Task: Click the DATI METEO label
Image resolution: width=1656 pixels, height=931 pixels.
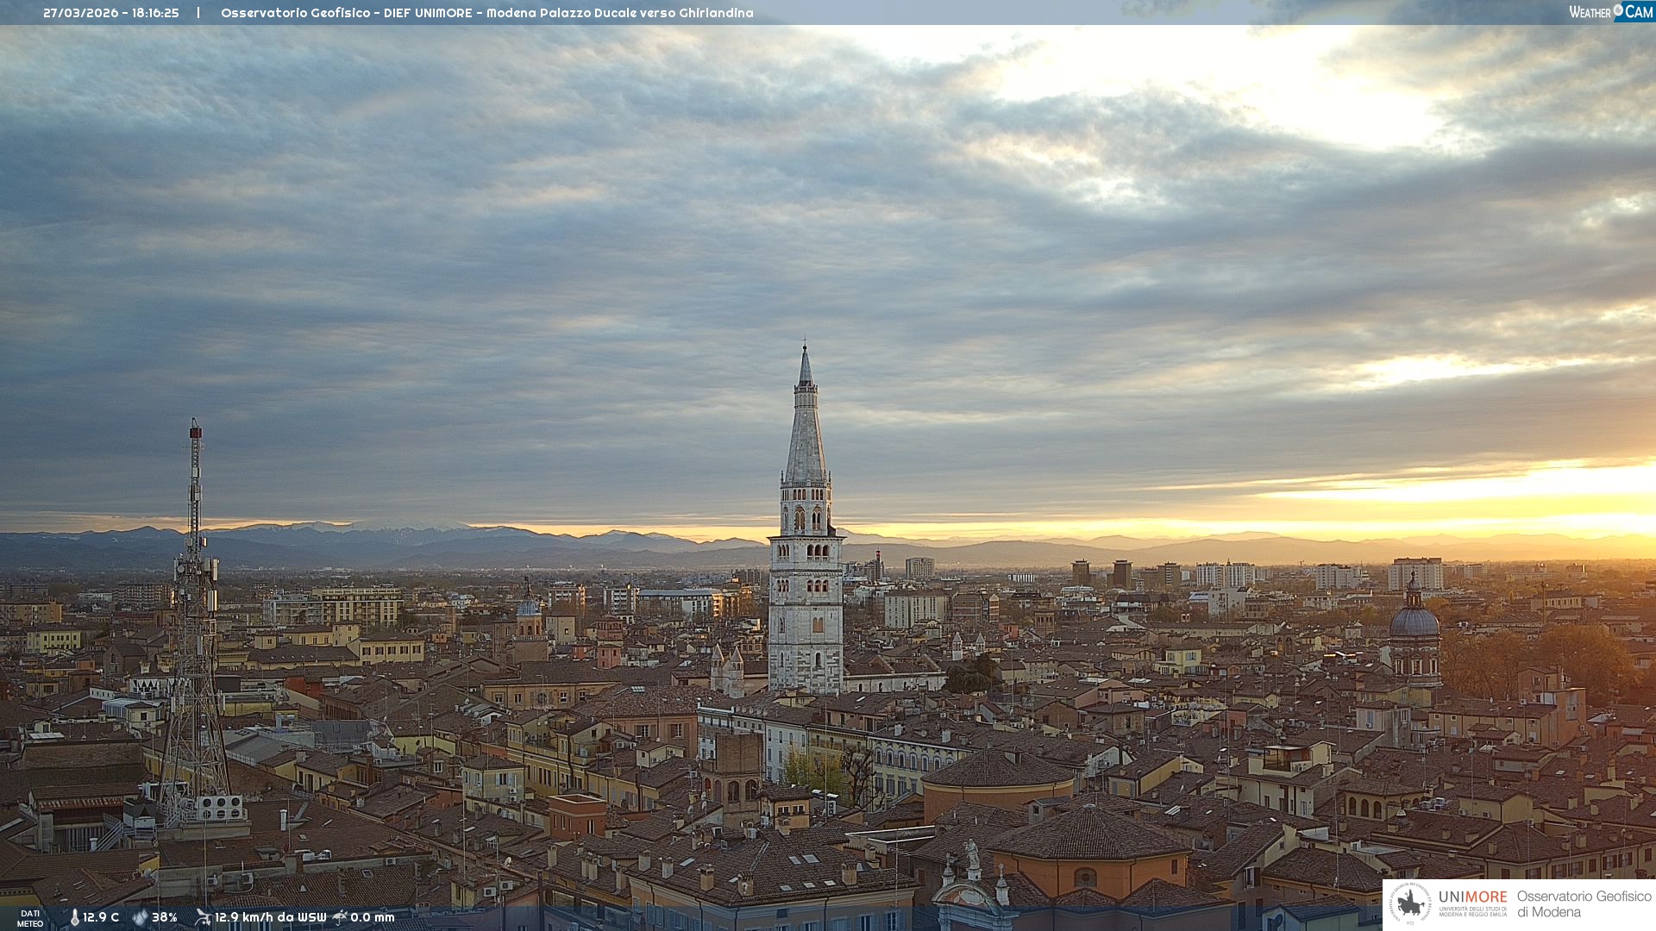Action: [30, 918]
